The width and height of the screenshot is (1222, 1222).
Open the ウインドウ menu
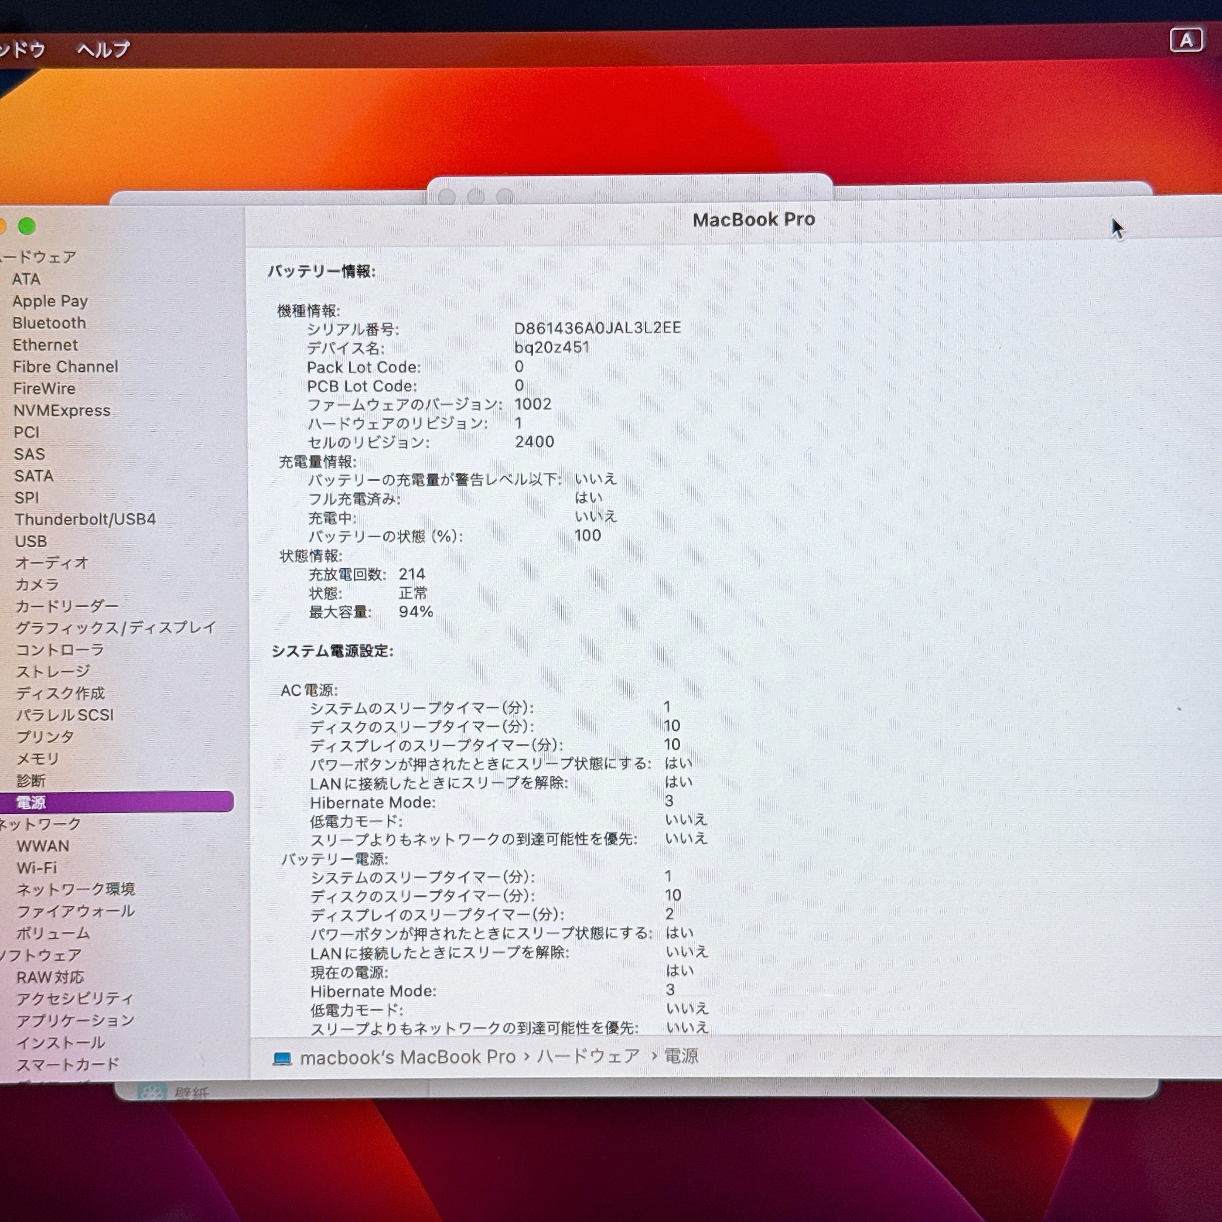[x=22, y=49]
